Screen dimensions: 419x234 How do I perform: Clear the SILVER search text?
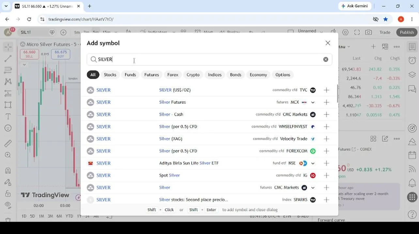point(326,59)
